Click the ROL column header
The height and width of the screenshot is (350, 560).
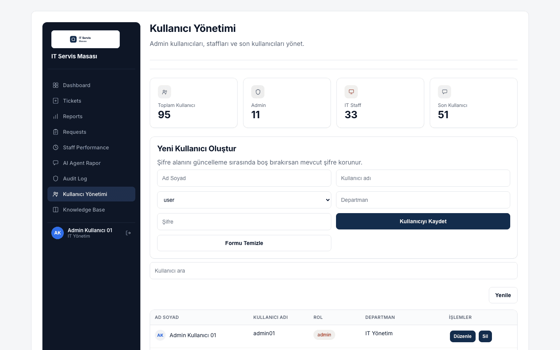tap(318, 317)
